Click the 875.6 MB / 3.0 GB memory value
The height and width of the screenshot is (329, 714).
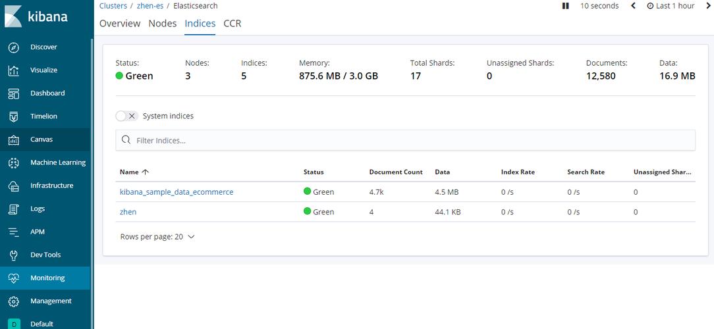point(339,76)
